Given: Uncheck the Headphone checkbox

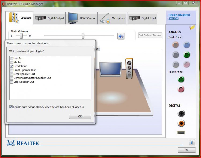Looking at the screenshot, I should click(x=12, y=66).
